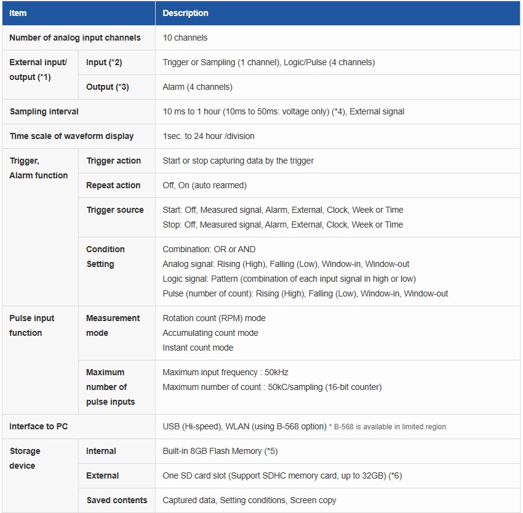Select the "Off, On (auto rearmed)" description
Image resolution: width=523 pixels, height=513 pixels.
[204, 185]
